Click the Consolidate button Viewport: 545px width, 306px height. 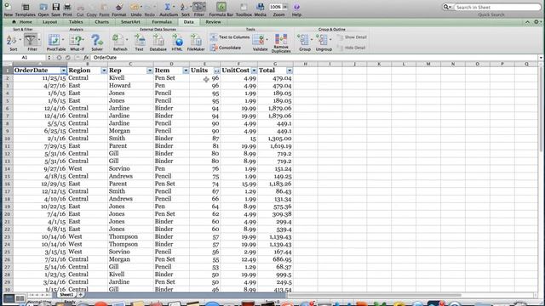(226, 48)
